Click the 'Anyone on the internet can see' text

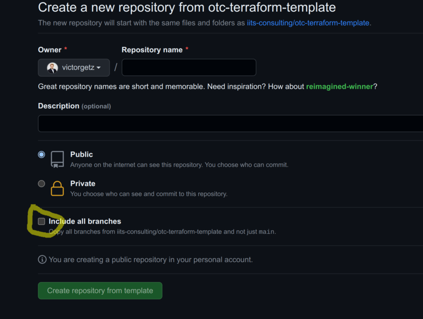[179, 165]
